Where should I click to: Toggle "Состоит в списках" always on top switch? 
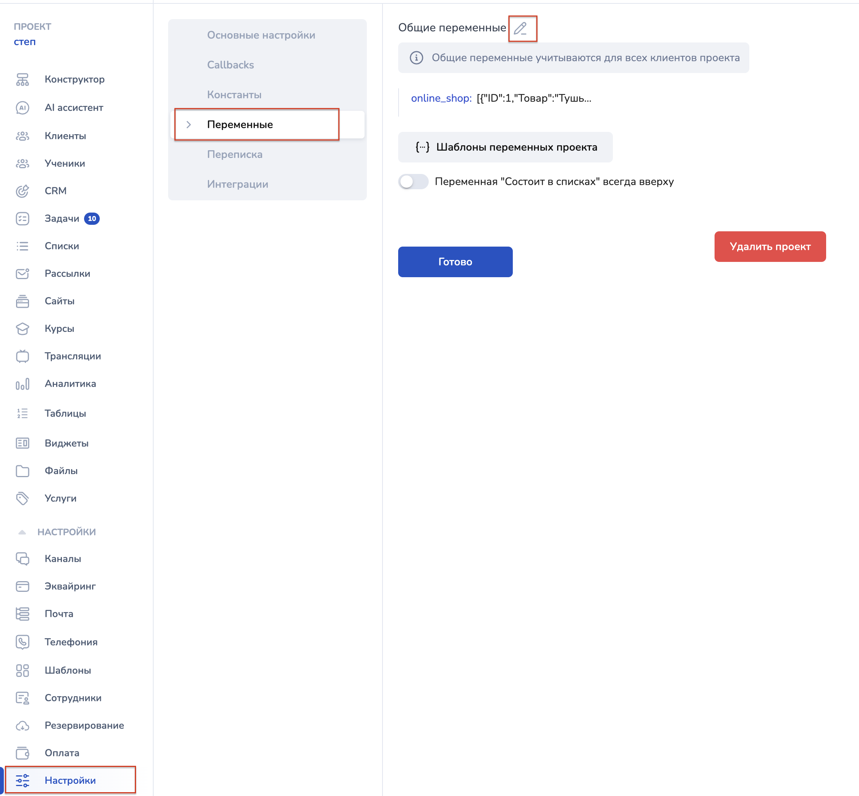(x=413, y=182)
